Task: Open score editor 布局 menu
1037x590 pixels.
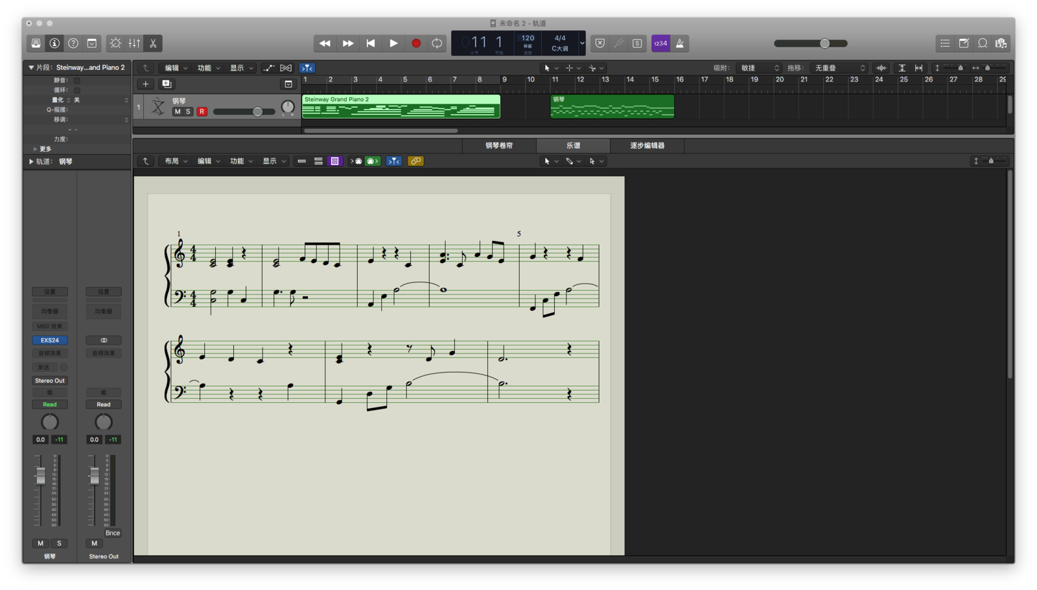Action: [176, 161]
